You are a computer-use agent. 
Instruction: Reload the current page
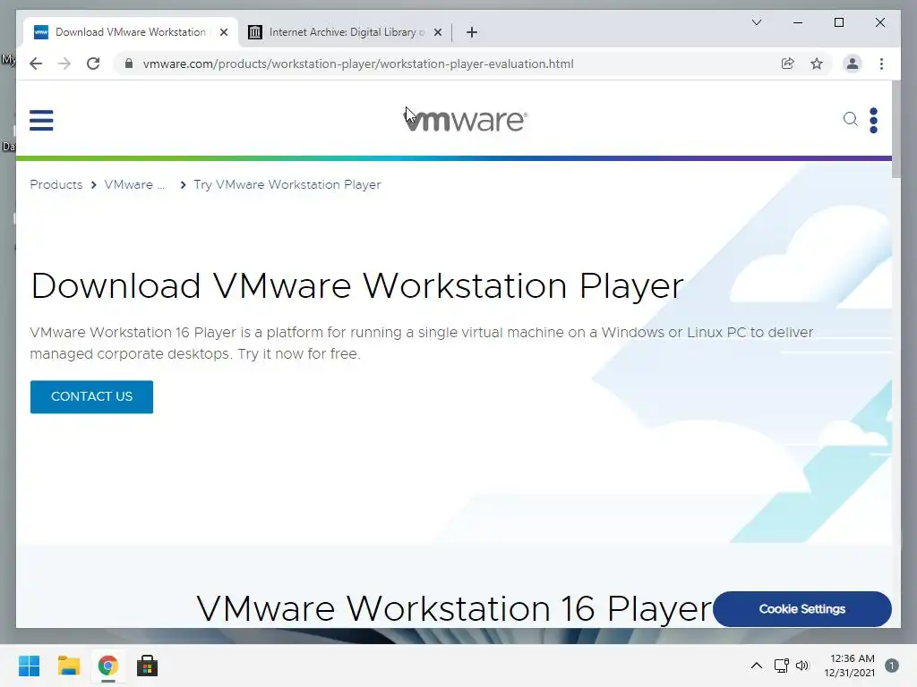[x=93, y=64]
